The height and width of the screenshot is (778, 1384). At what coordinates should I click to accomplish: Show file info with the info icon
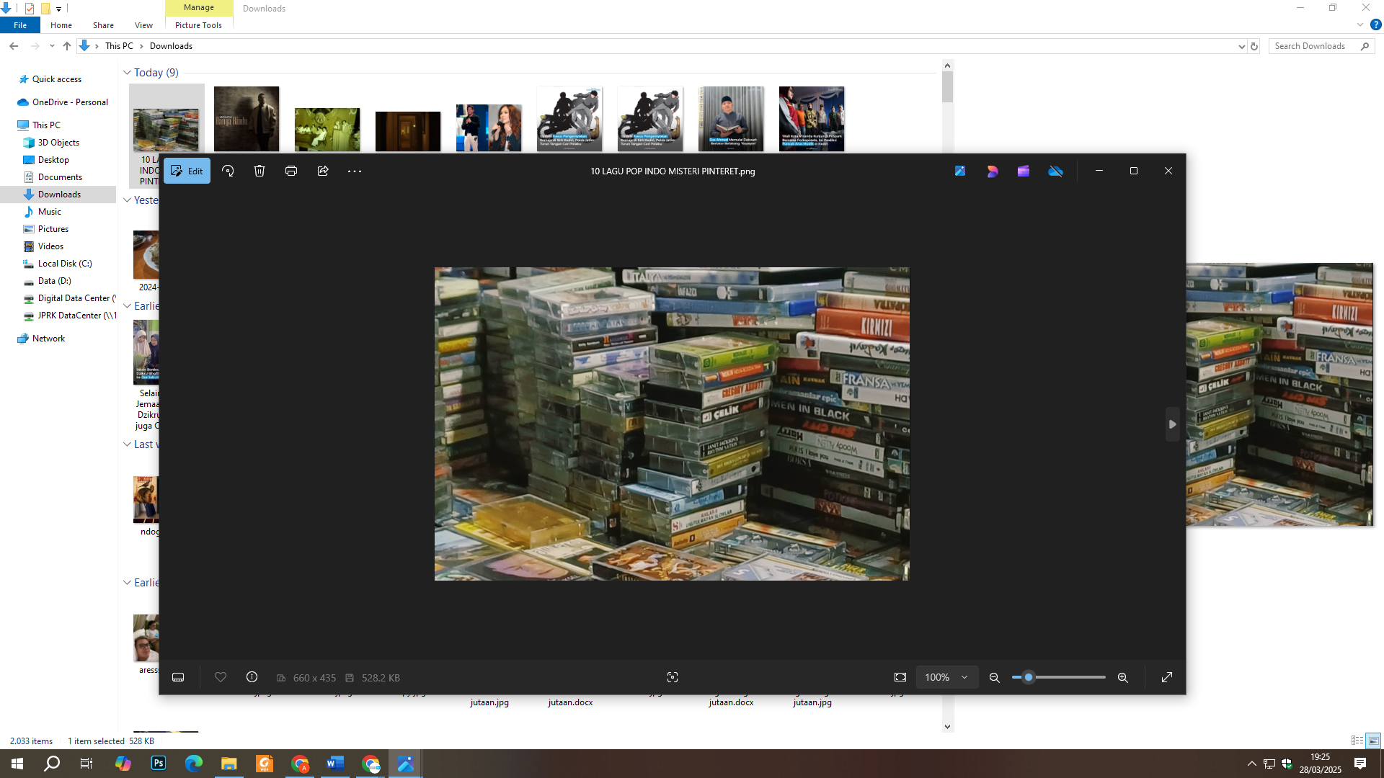[x=252, y=677]
